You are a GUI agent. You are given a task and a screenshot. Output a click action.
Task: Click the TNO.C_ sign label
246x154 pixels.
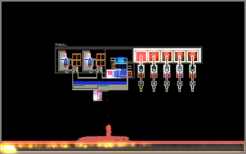61,45
